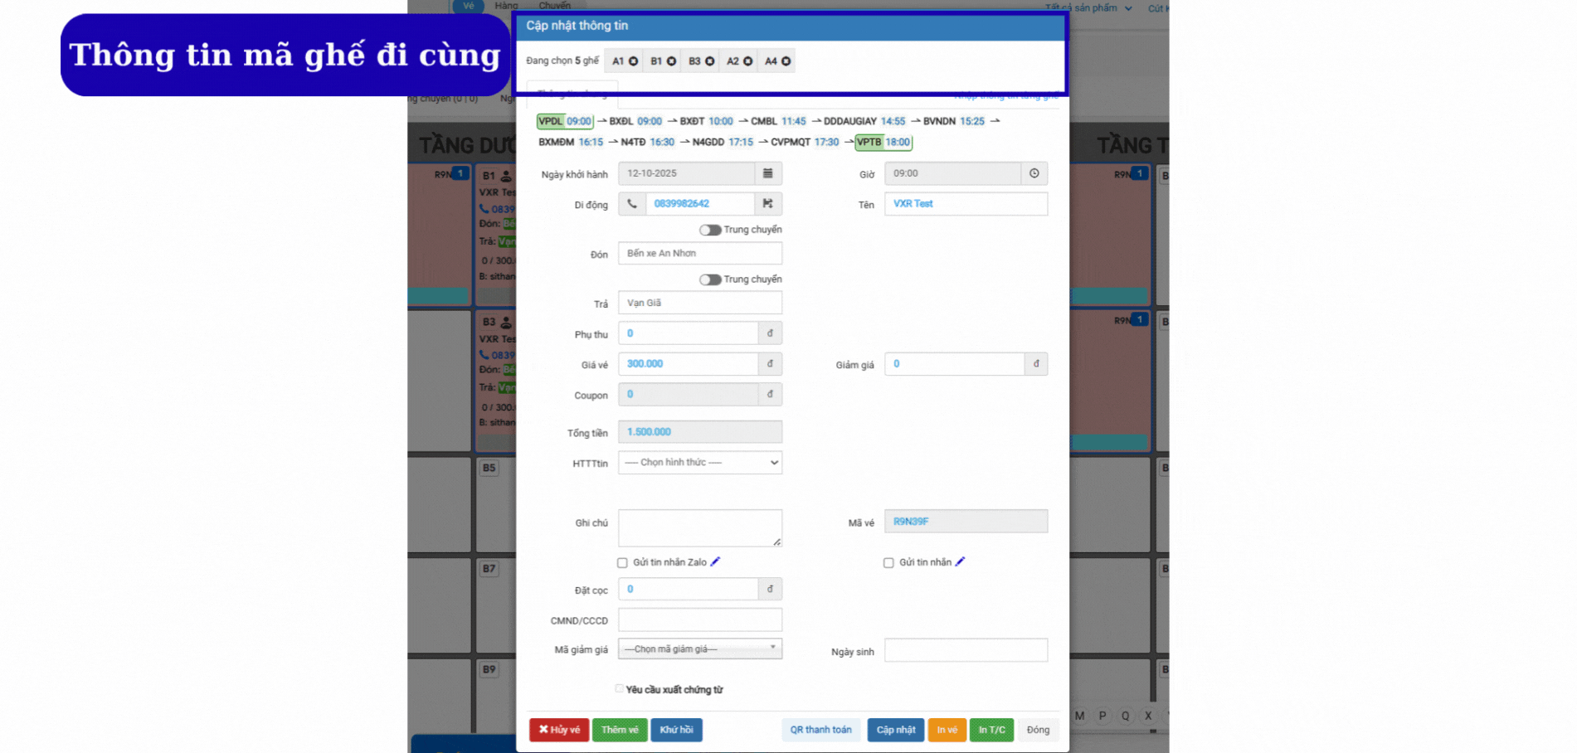
Task: Click the phone icon beside Di động
Action: [x=632, y=204]
